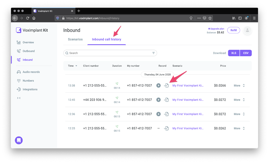Bookmark the page with the star icon
269x163 pixels.
(210, 18)
